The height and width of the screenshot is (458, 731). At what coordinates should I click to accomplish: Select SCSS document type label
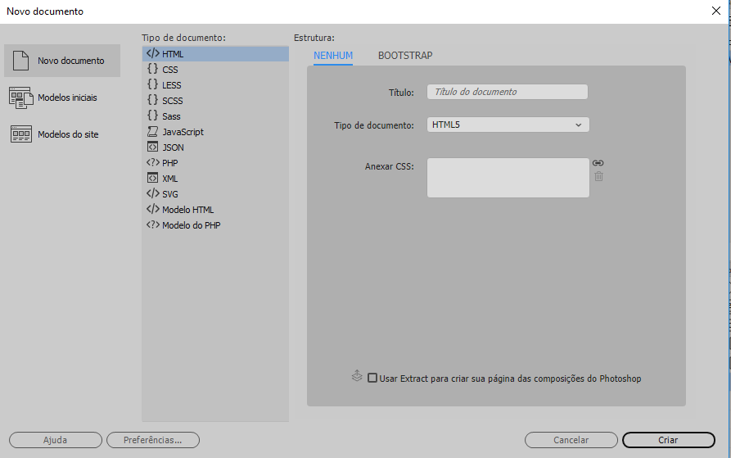[x=173, y=101]
